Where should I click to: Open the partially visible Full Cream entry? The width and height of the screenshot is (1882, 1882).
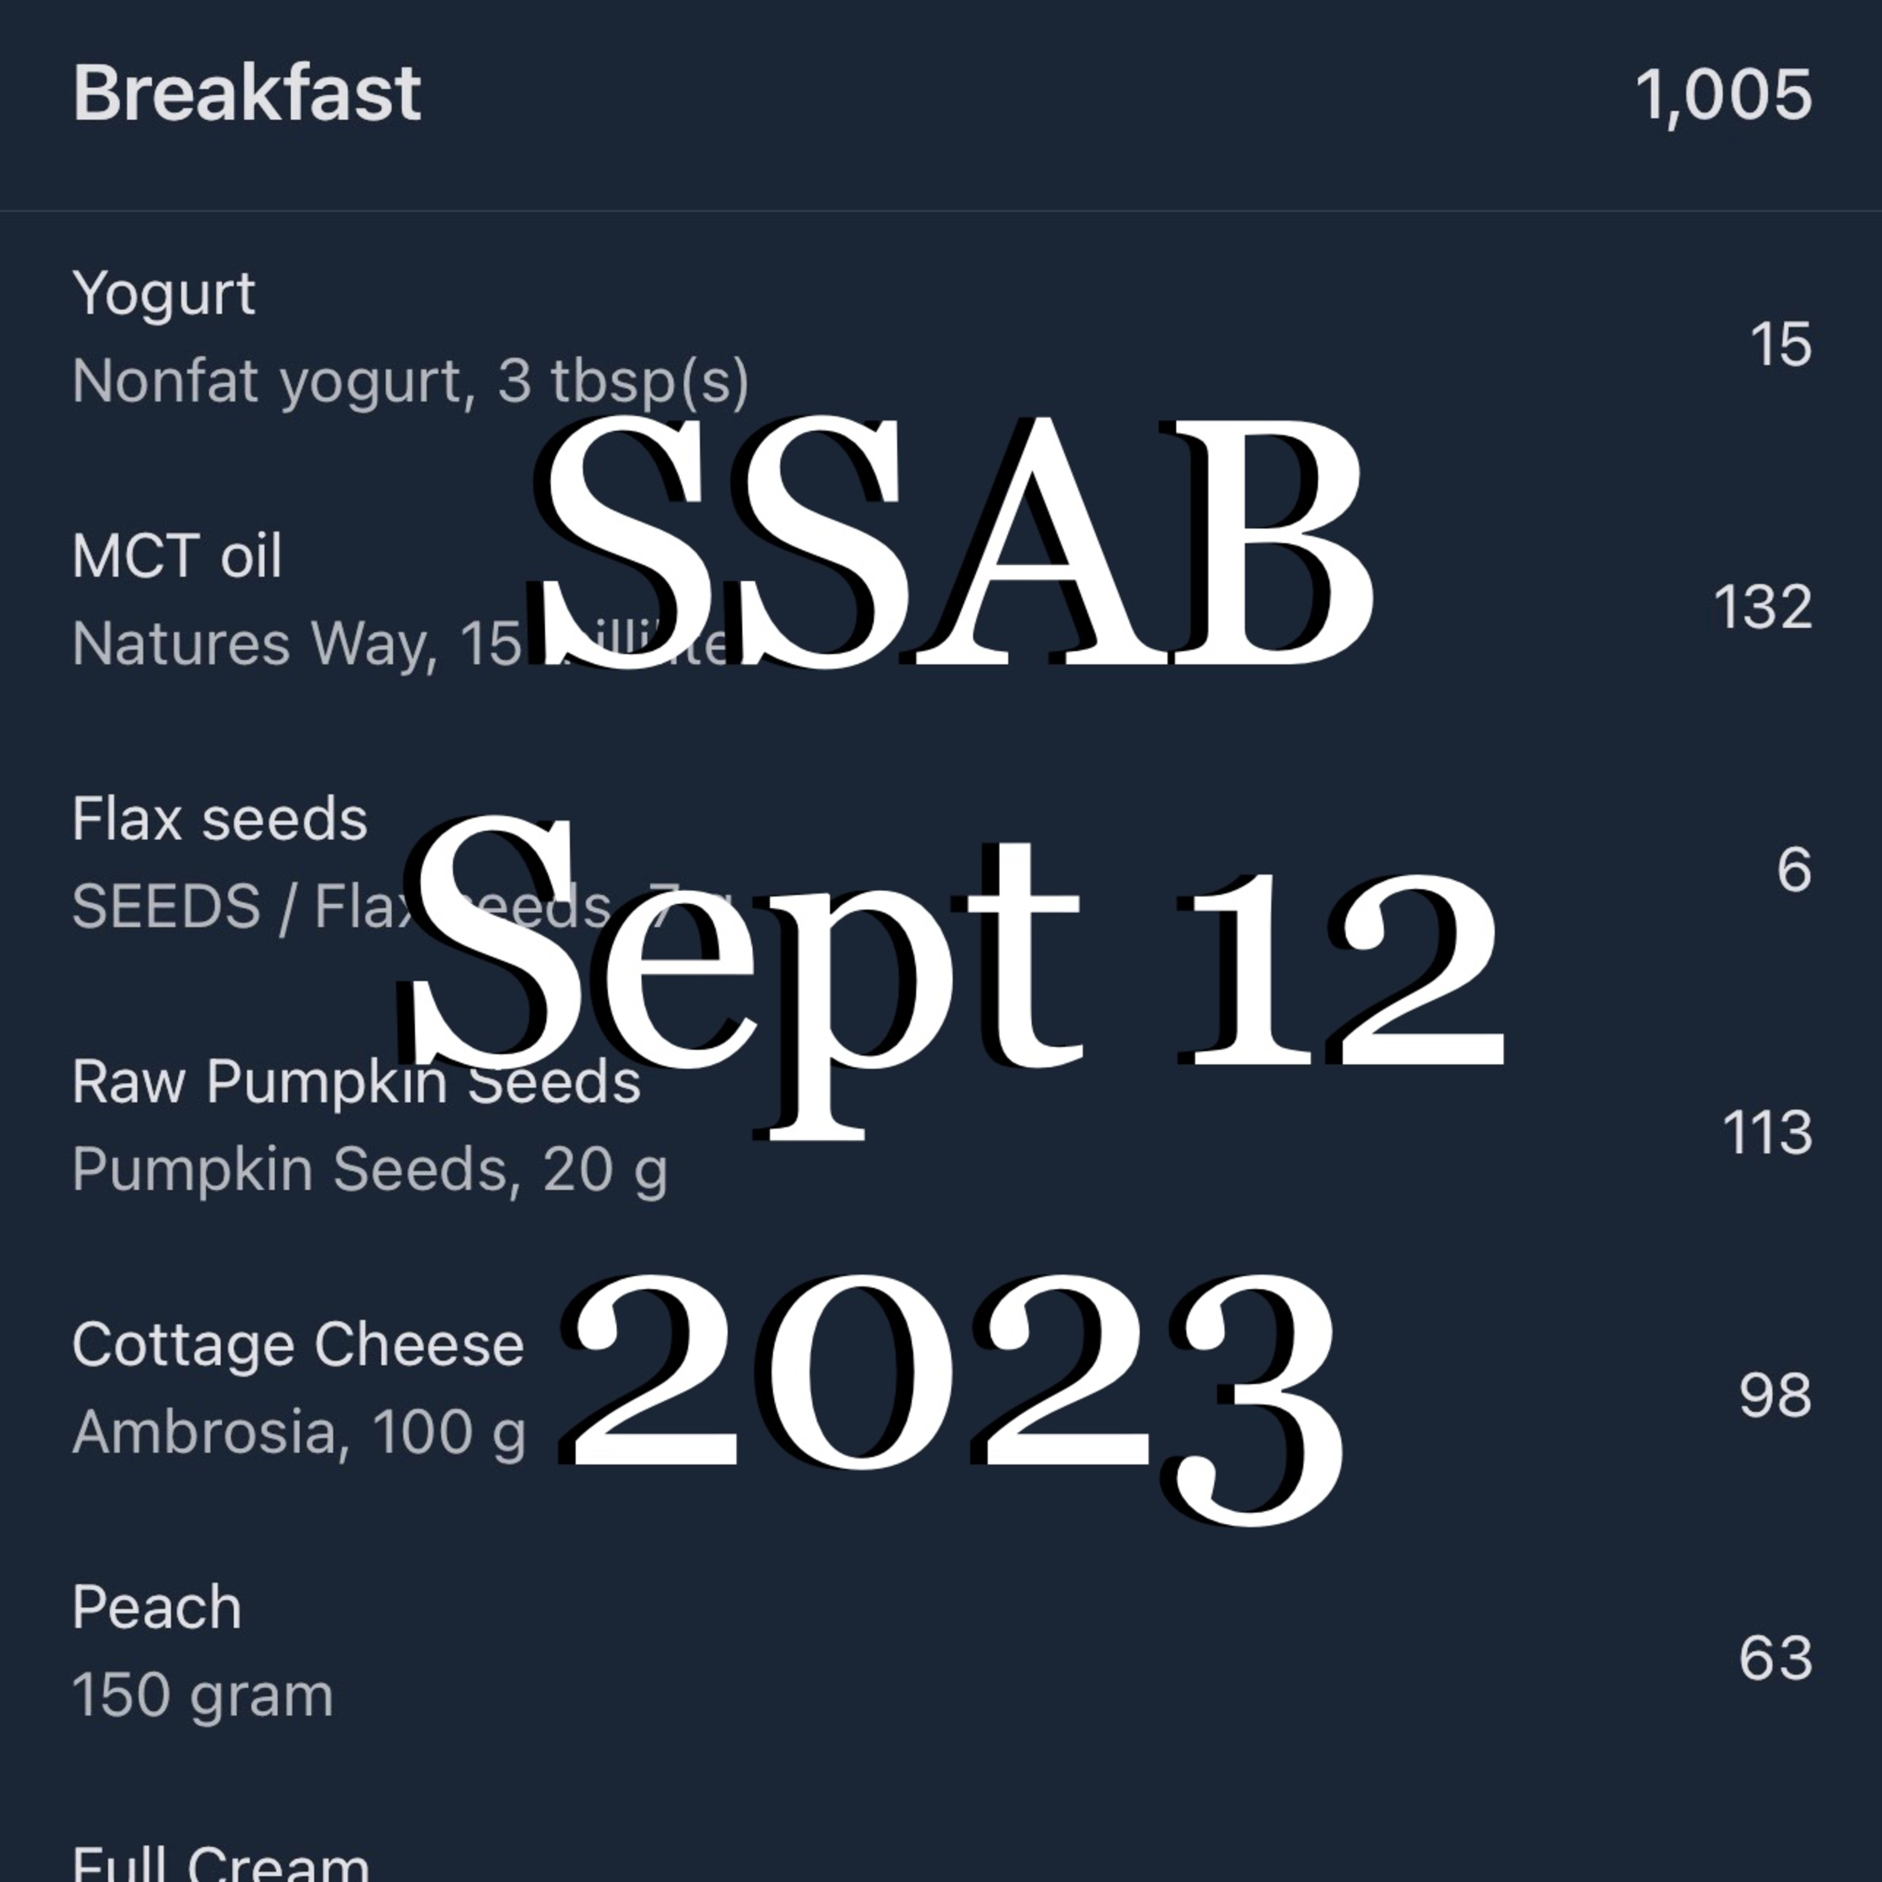[220, 1863]
